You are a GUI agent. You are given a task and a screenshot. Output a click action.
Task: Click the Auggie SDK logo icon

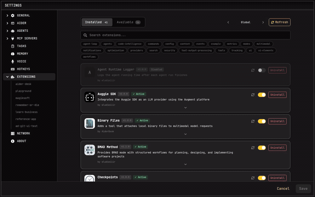[x=89, y=97]
